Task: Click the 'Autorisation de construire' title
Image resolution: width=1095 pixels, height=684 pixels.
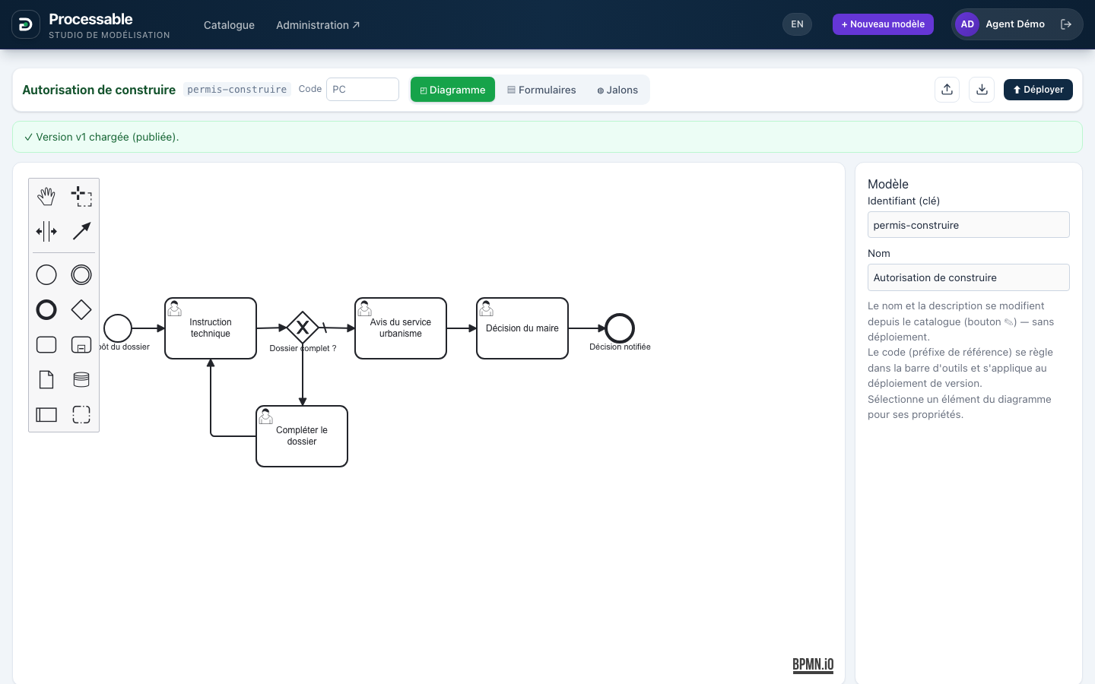Action: [x=99, y=90]
